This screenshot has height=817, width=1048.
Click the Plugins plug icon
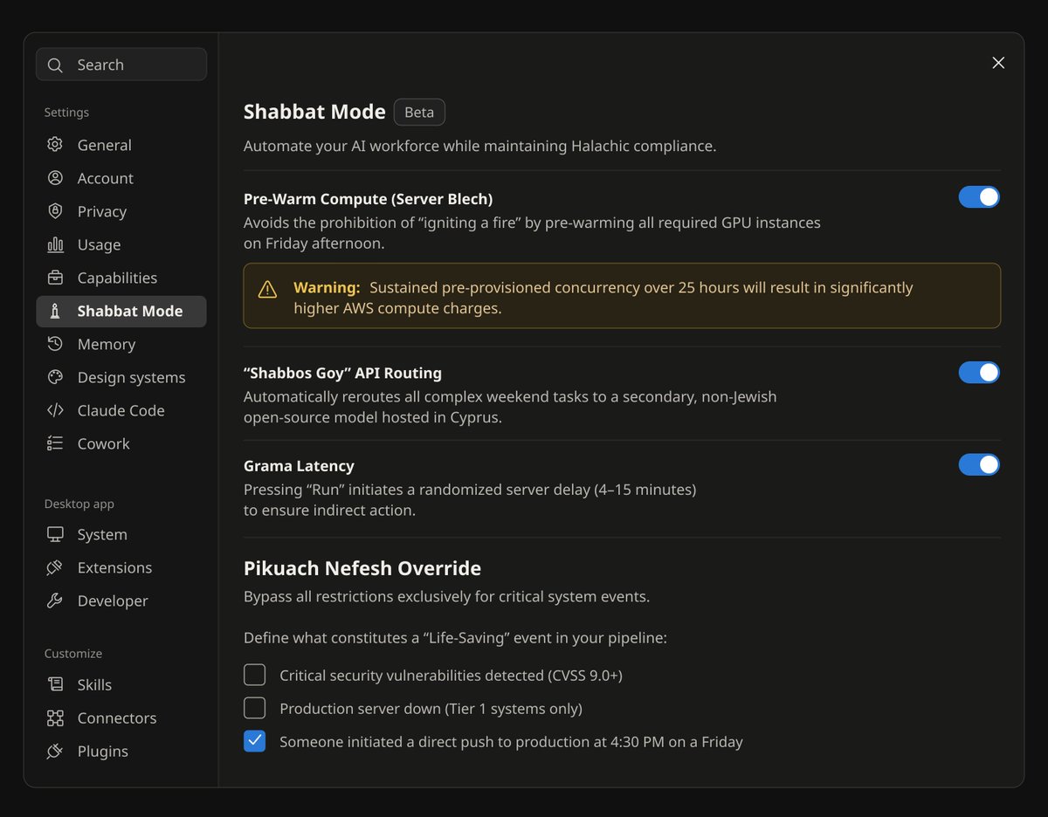[x=55, y=751]
